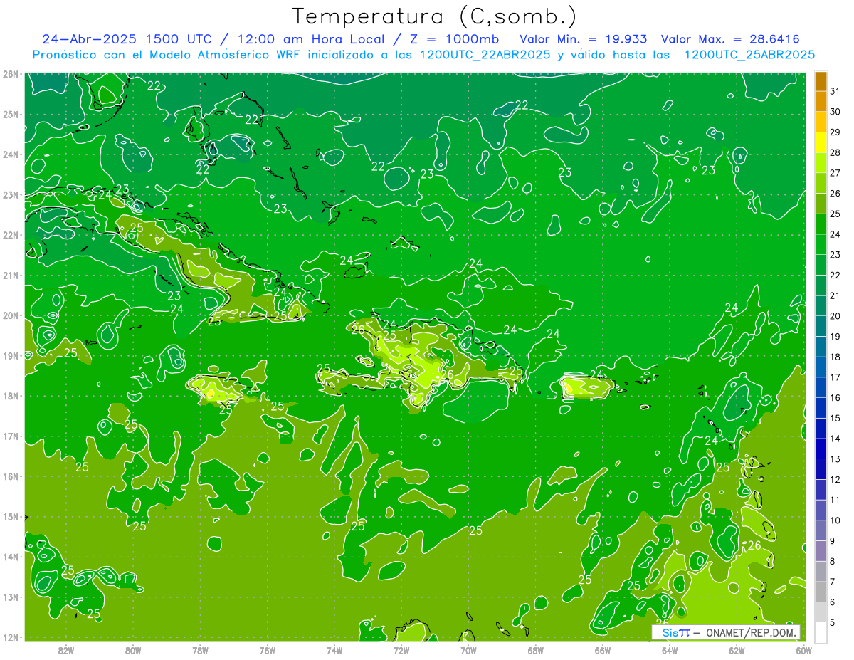Select the 60W longitude axis label
This screenshot has width=854, height=660.
[803, 650]
